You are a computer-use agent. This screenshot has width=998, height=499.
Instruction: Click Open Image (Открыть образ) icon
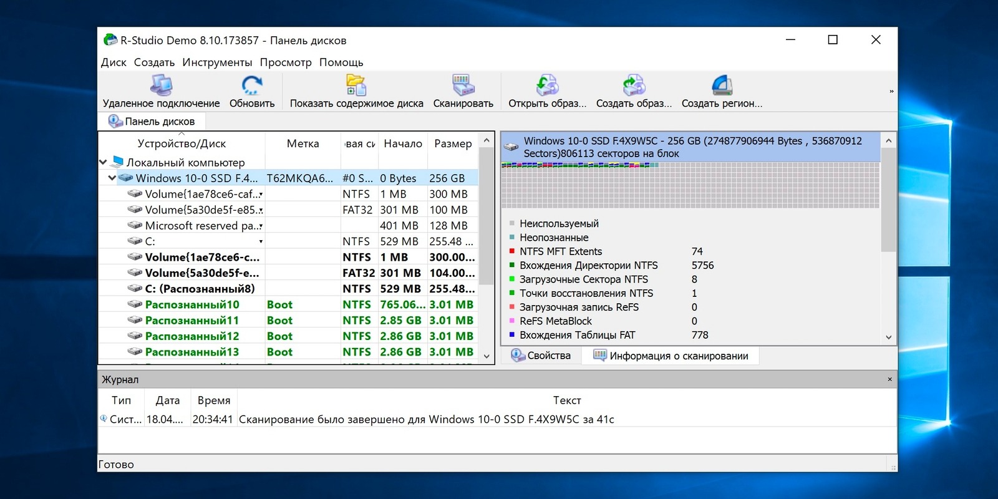(x=547, y=85)
